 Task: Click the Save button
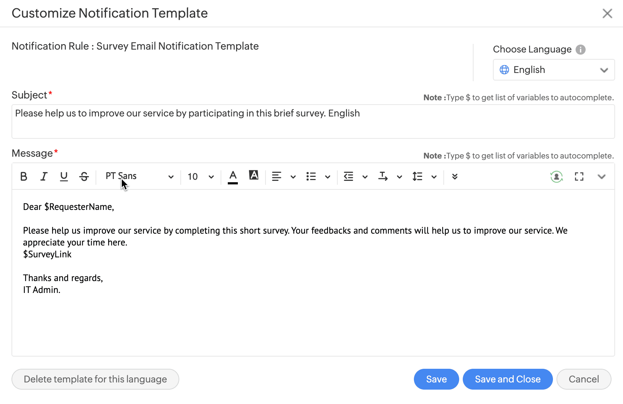tap(436, 379)
